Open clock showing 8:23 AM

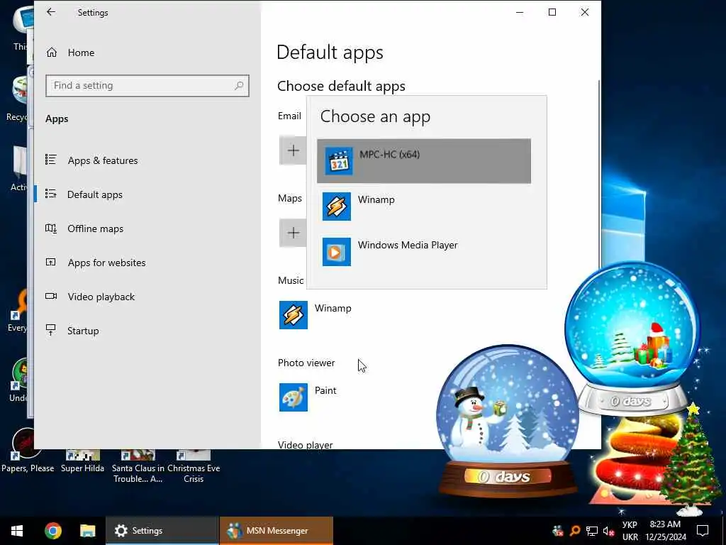pyautogui.click(x=665, y=531)
